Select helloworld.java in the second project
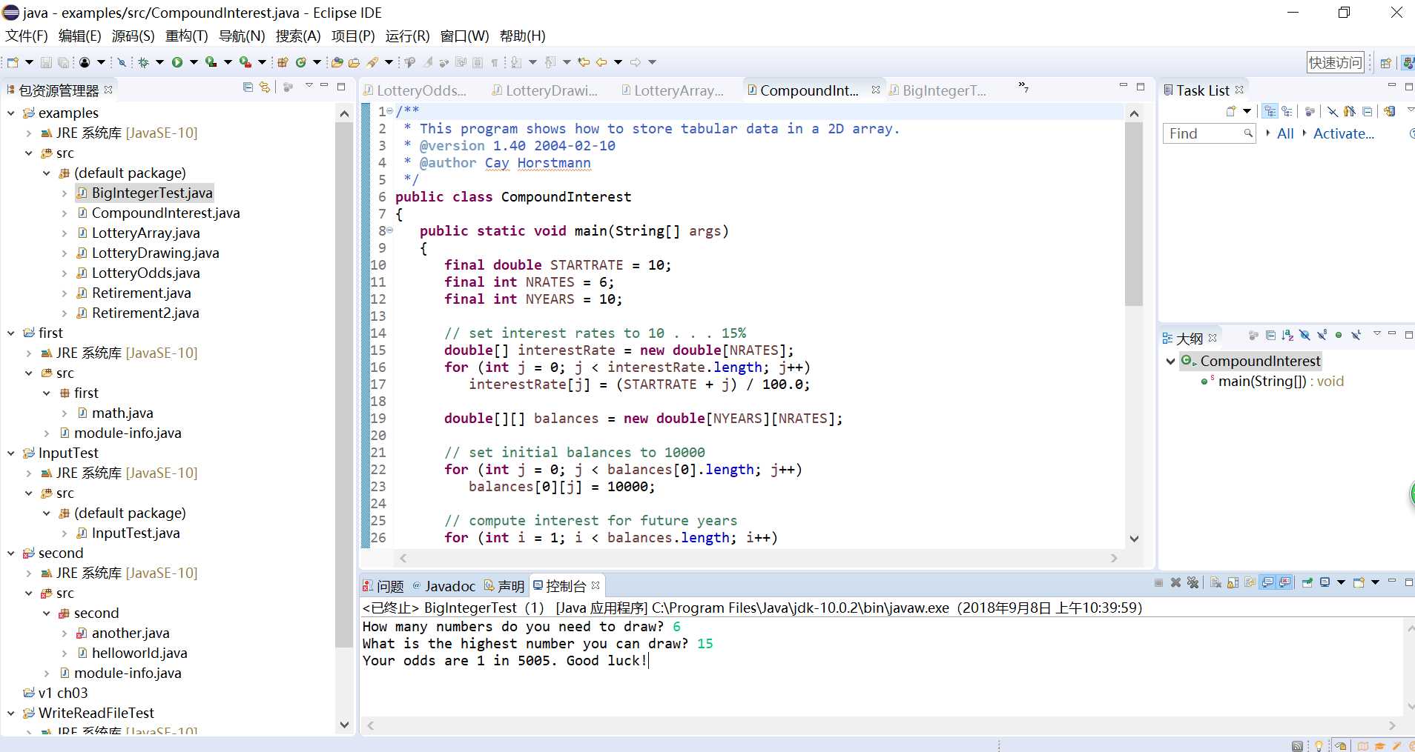This screenshot has width=1415, height=752. pos(139,653)
